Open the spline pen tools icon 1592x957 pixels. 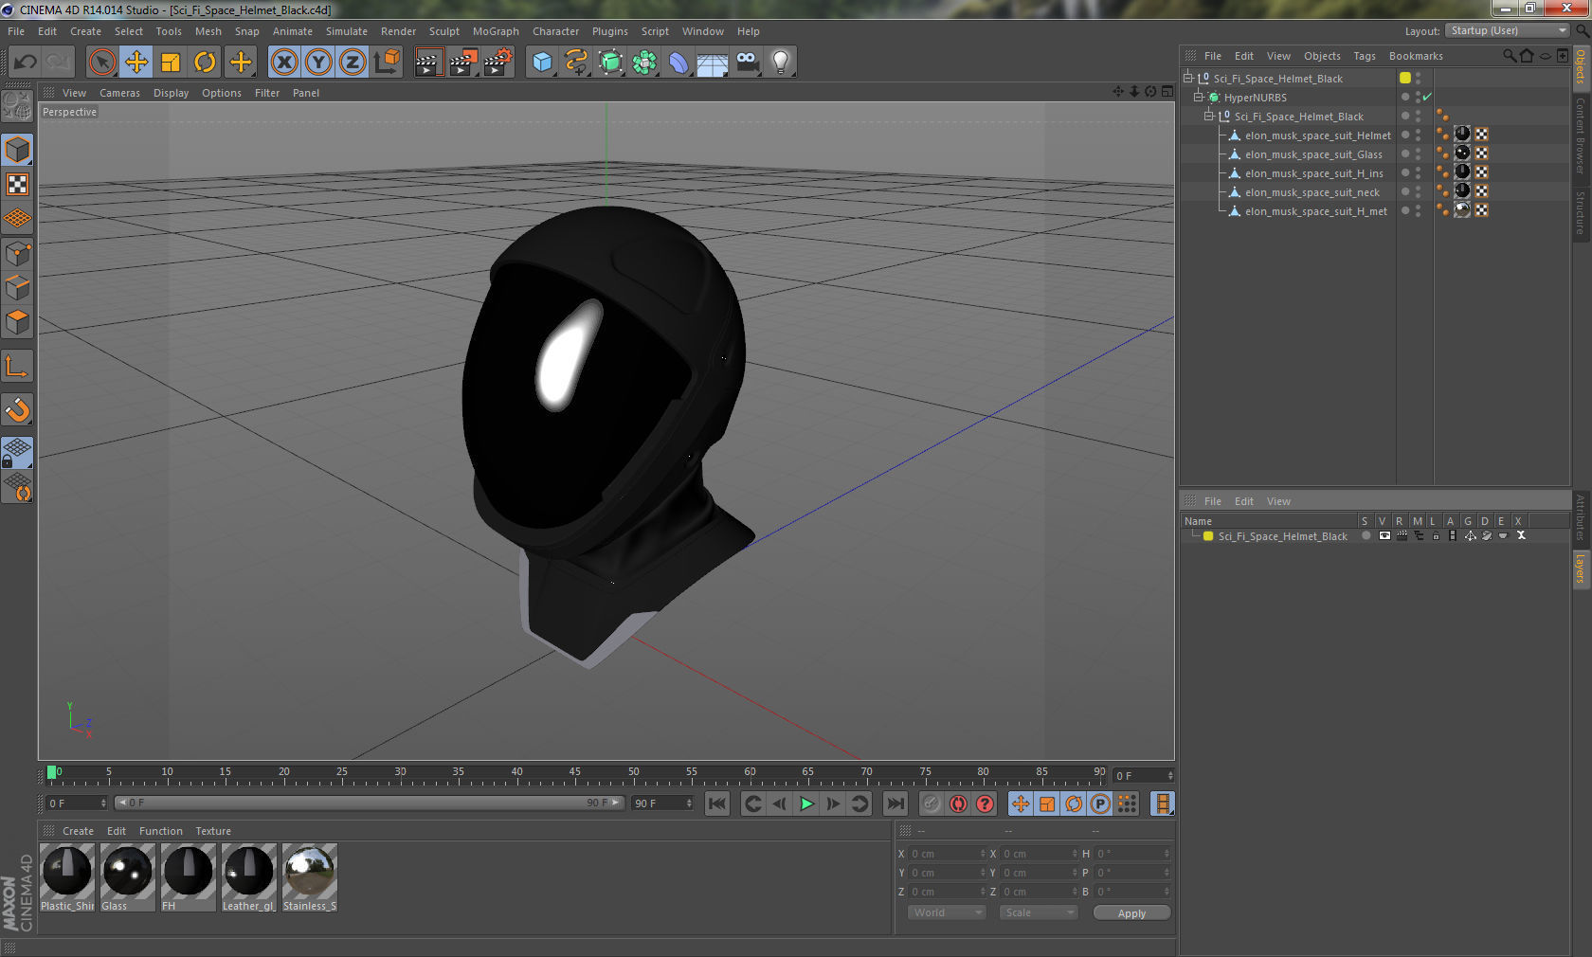tap(576, 63)
